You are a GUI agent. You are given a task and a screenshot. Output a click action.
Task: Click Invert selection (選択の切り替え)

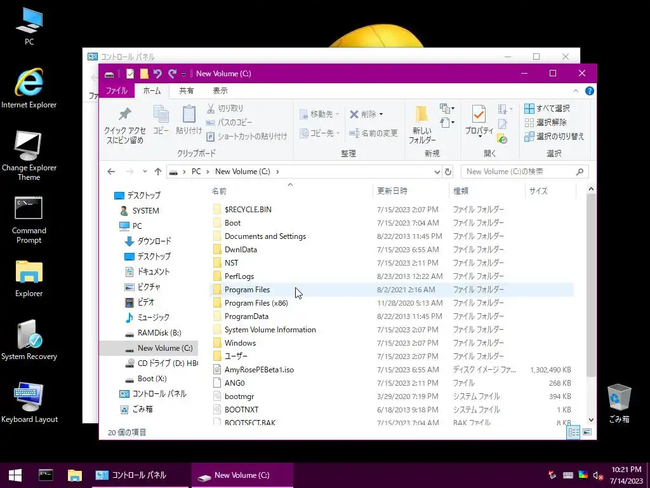[x=554, y=136]
